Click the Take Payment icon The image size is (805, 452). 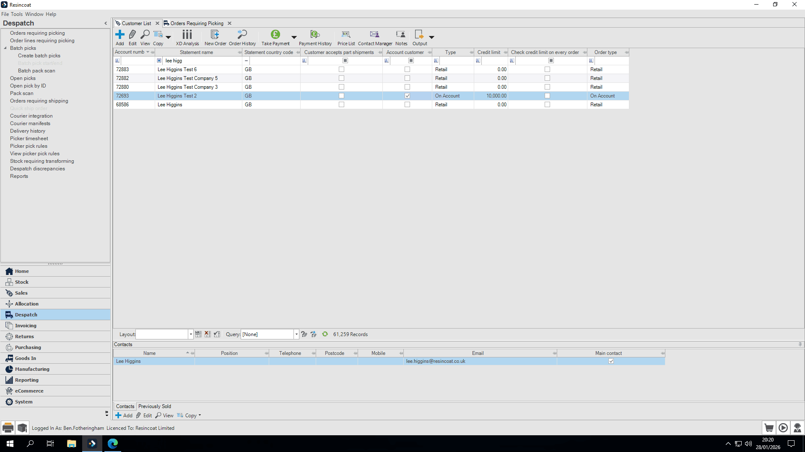click(275, 34)
